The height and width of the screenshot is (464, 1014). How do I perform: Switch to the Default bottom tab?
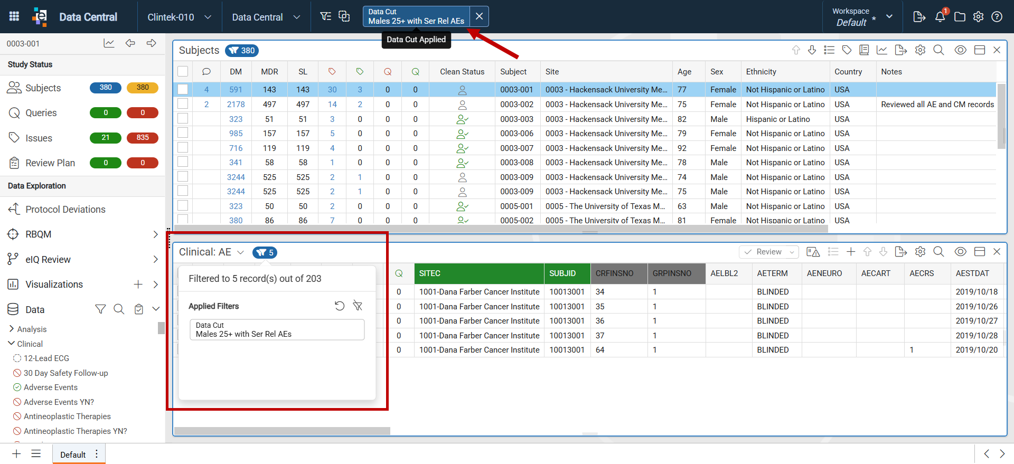(x=73, y=454)
